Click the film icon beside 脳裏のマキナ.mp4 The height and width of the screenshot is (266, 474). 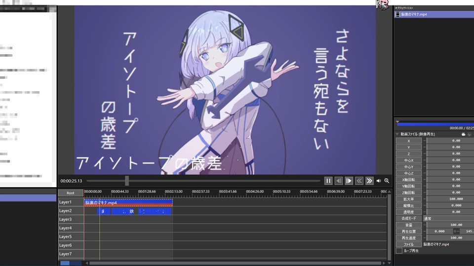(x=398, y=14)
